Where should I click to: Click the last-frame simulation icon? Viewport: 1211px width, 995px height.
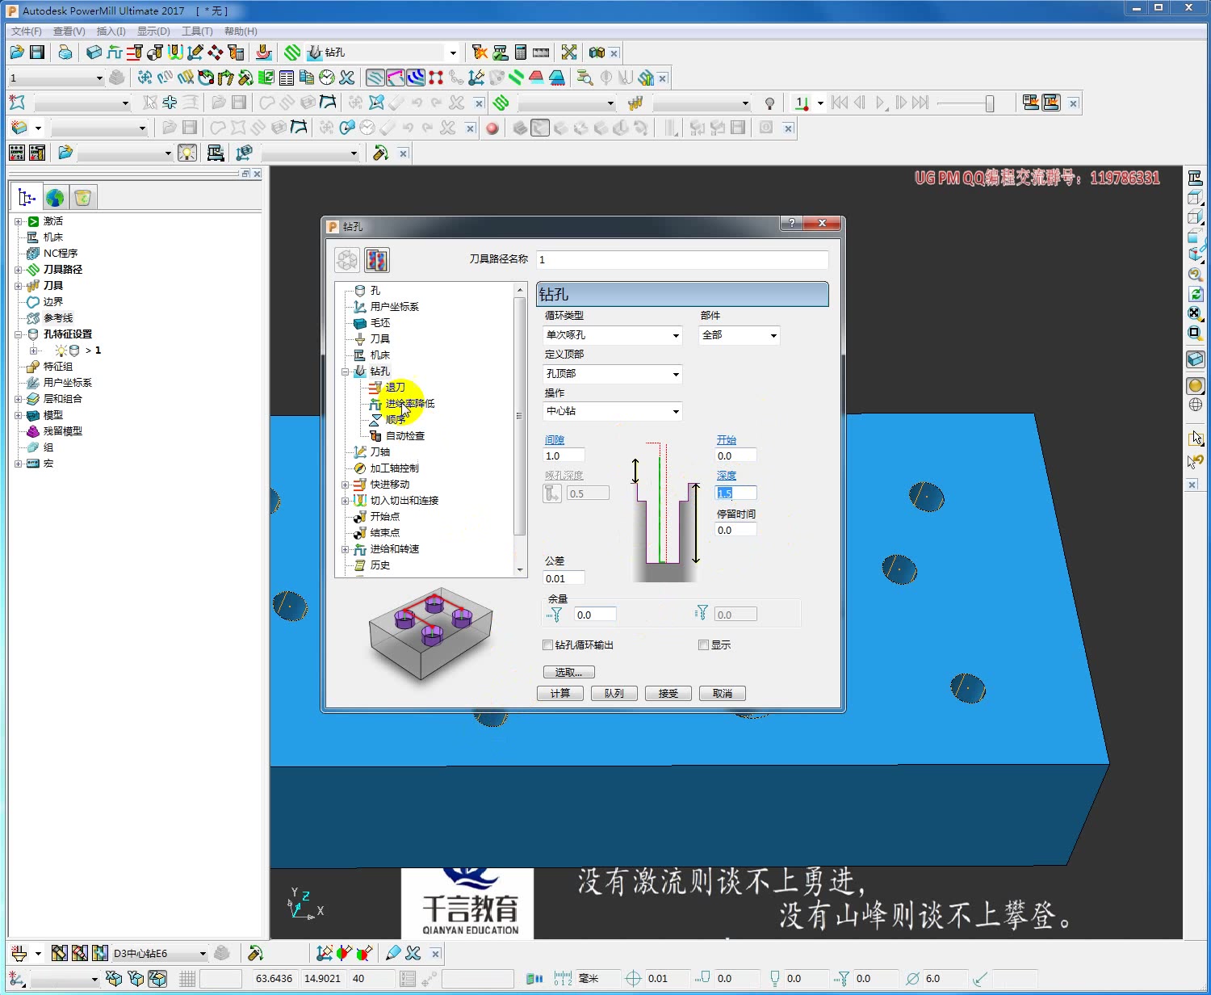[920, 103]
